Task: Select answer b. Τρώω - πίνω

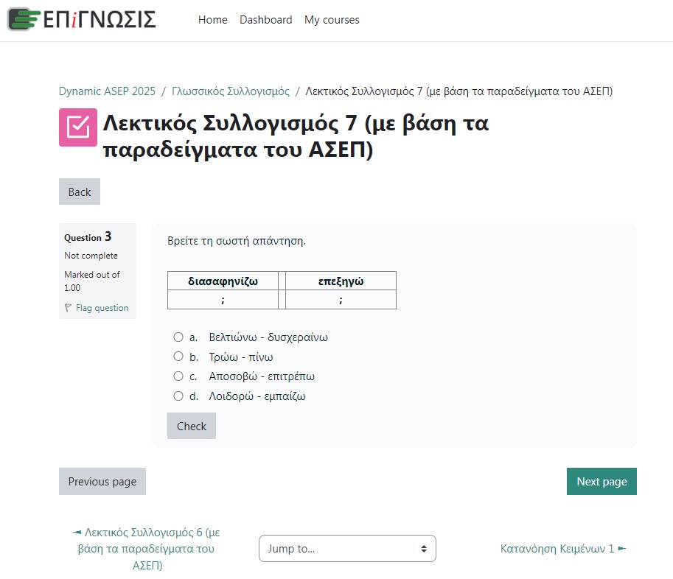Action: click(x=178, y=357)
